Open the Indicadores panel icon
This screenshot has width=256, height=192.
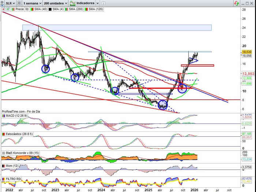(x=73, y=3)
